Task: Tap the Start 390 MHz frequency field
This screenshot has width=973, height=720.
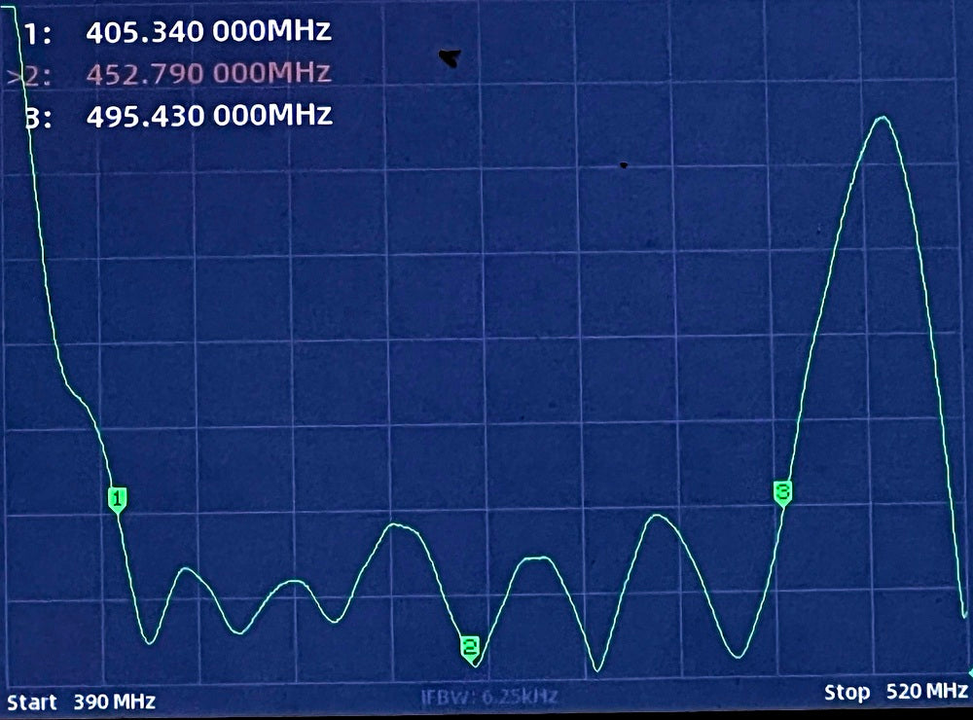Action: [81, 701]
